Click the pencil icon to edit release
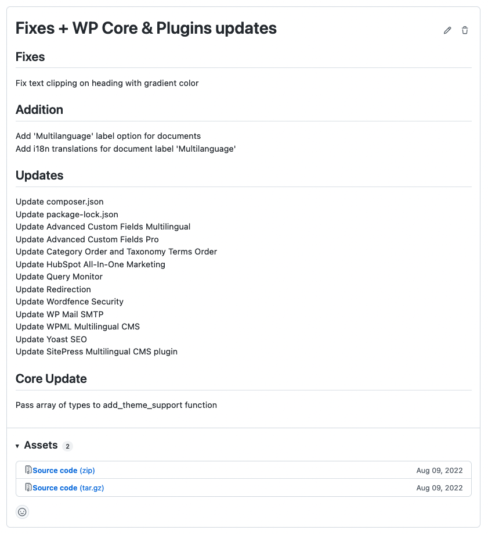Screen dimensions: 488x534 447,30
